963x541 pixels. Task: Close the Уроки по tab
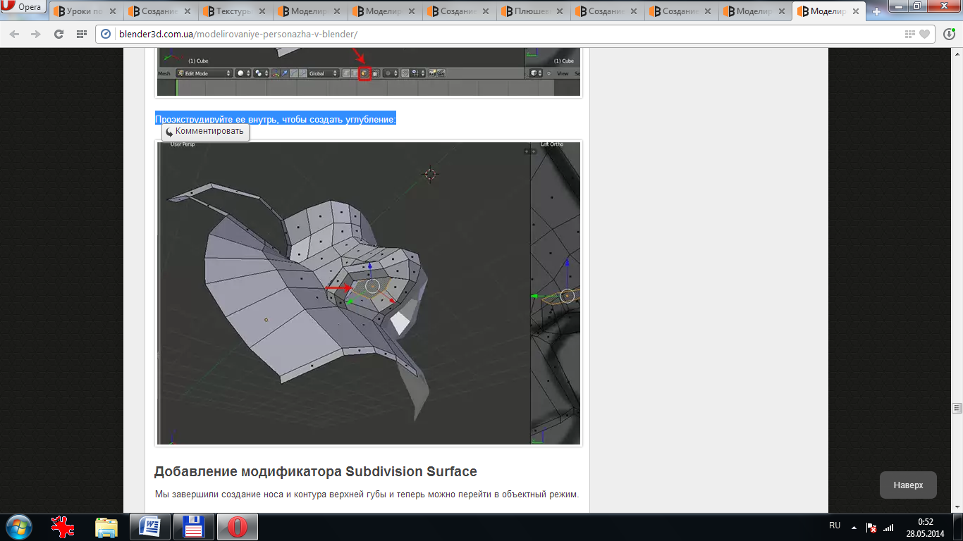[x=114, y=11]
